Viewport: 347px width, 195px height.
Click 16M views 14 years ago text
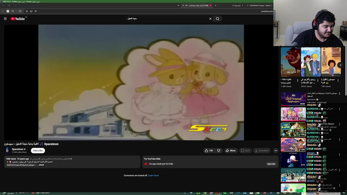point(17,159)
